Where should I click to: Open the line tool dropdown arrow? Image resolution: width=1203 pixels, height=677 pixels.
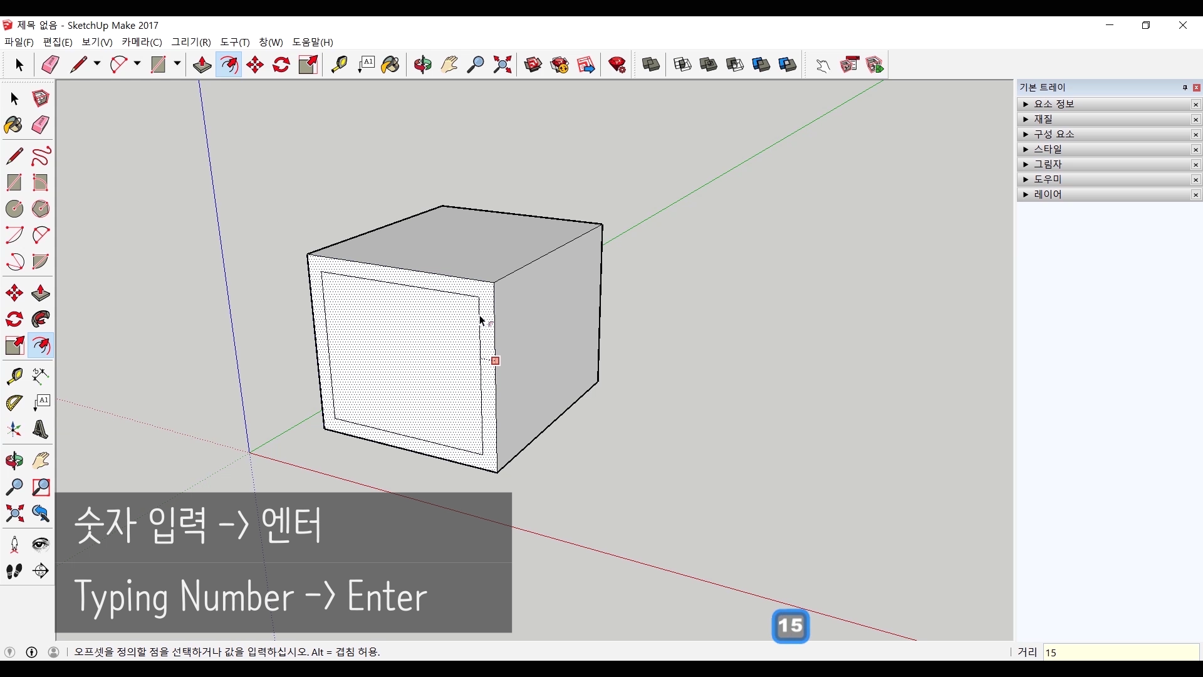click(x=97, y=64)
